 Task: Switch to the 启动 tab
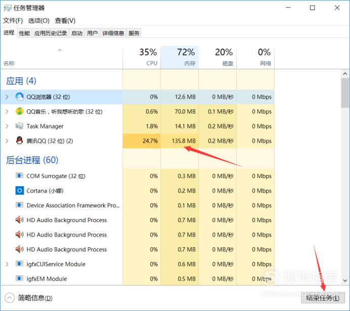tap(77, 33)
